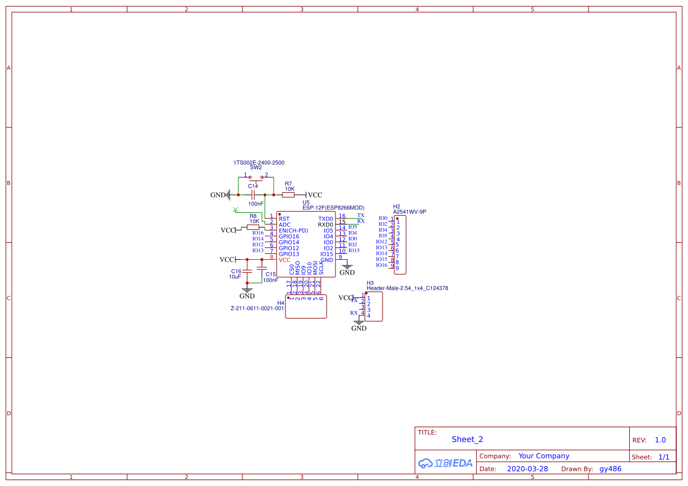Click the Header-Male-2.54_1x4_C124378 label
The height and width of the screenshot is (486, 688).
pos(407,289)
